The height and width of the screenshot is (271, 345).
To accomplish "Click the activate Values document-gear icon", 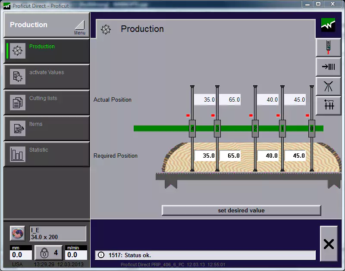I will coord(18,77).
